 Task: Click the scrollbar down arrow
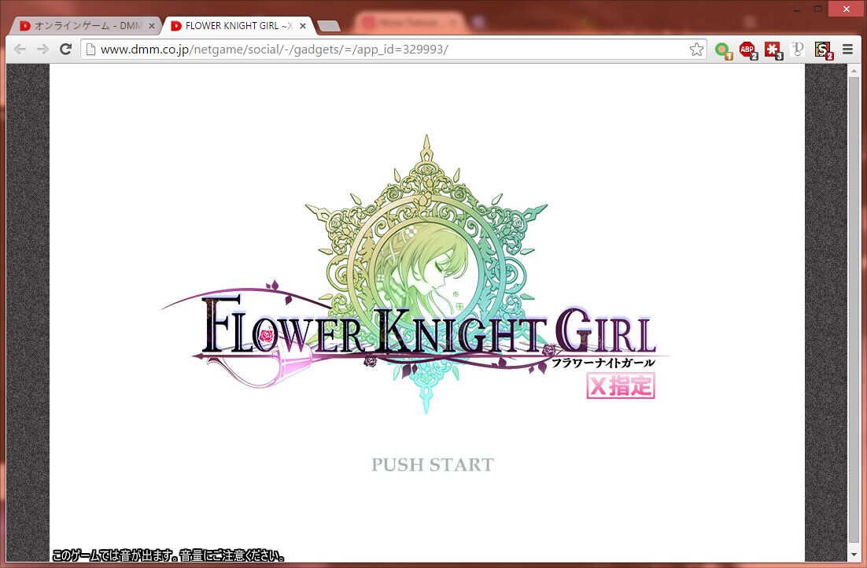pyautogui.click(x=853, y=554)
